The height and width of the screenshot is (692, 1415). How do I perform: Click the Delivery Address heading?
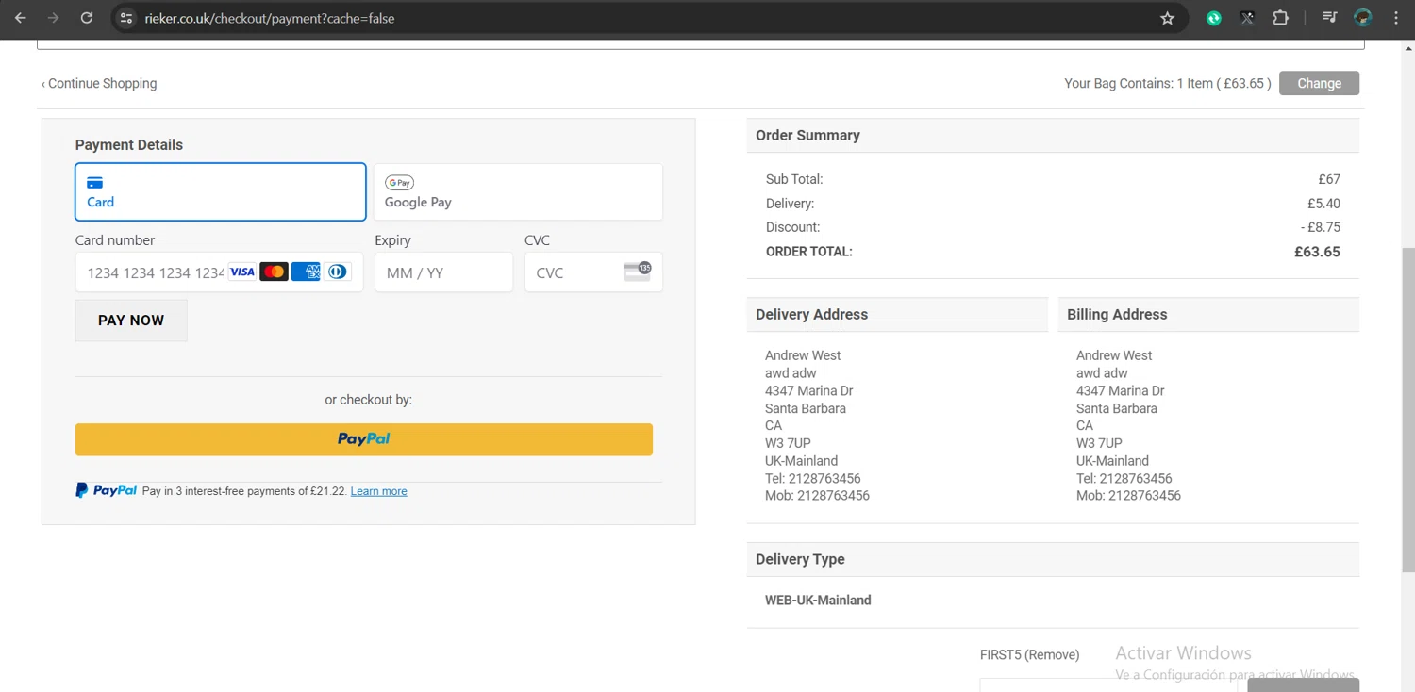point(811,315)
